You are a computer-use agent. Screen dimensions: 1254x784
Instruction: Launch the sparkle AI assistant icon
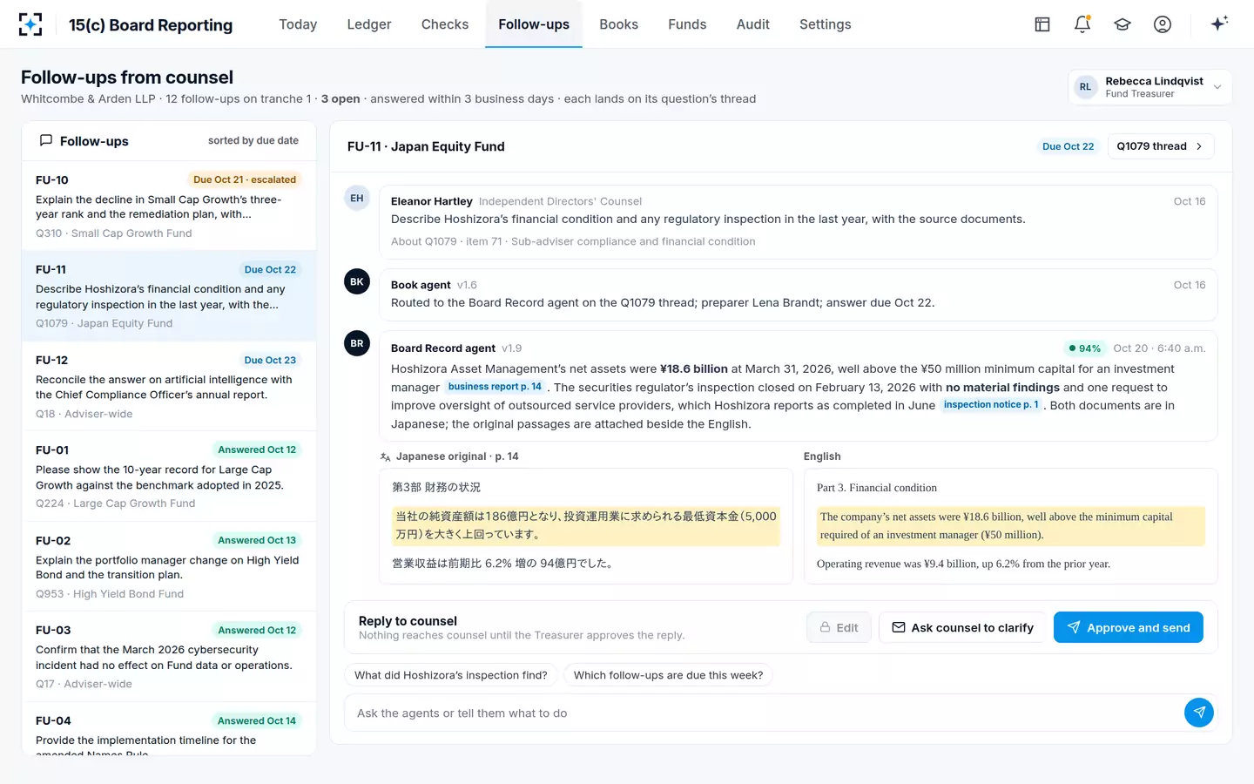tap(1219, 24)
